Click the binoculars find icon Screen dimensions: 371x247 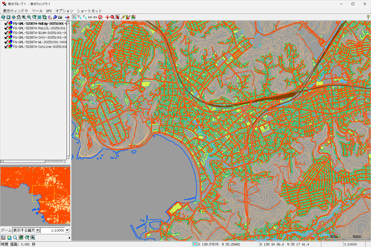(x=19, y=17)
